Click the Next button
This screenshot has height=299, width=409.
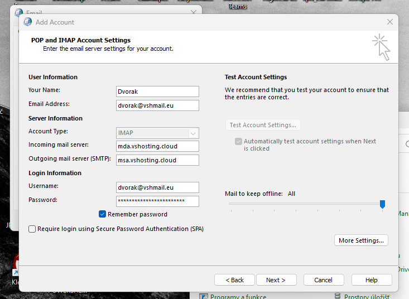point(276,280)
